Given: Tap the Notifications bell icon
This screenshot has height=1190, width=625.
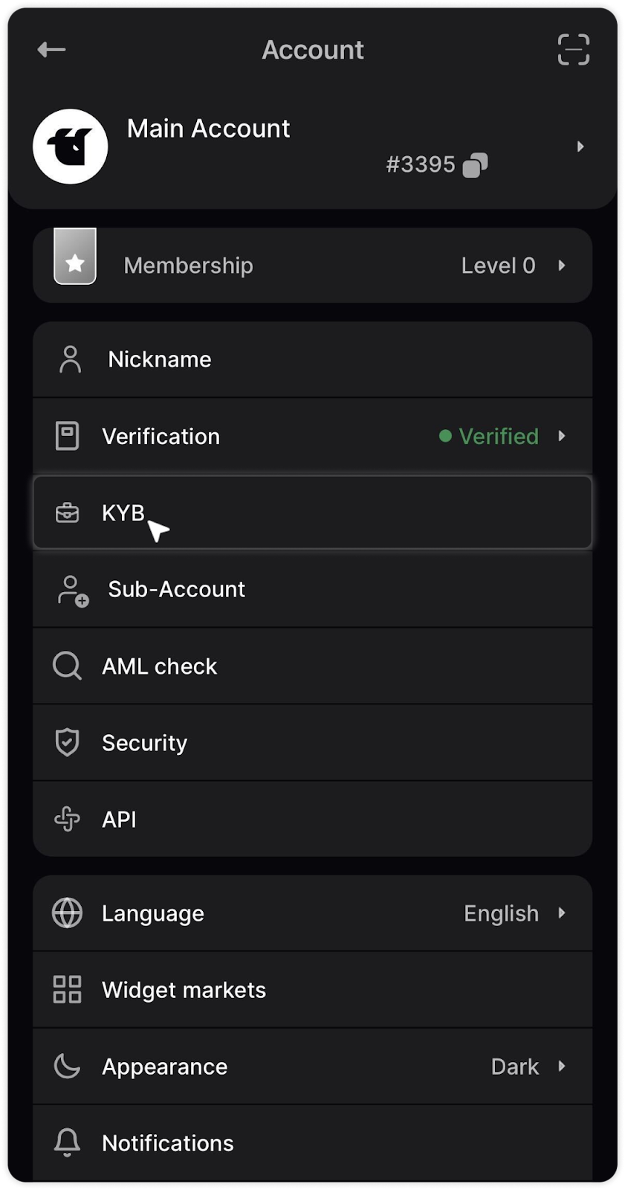Looking at the screenshot, I should point(67,1142).
